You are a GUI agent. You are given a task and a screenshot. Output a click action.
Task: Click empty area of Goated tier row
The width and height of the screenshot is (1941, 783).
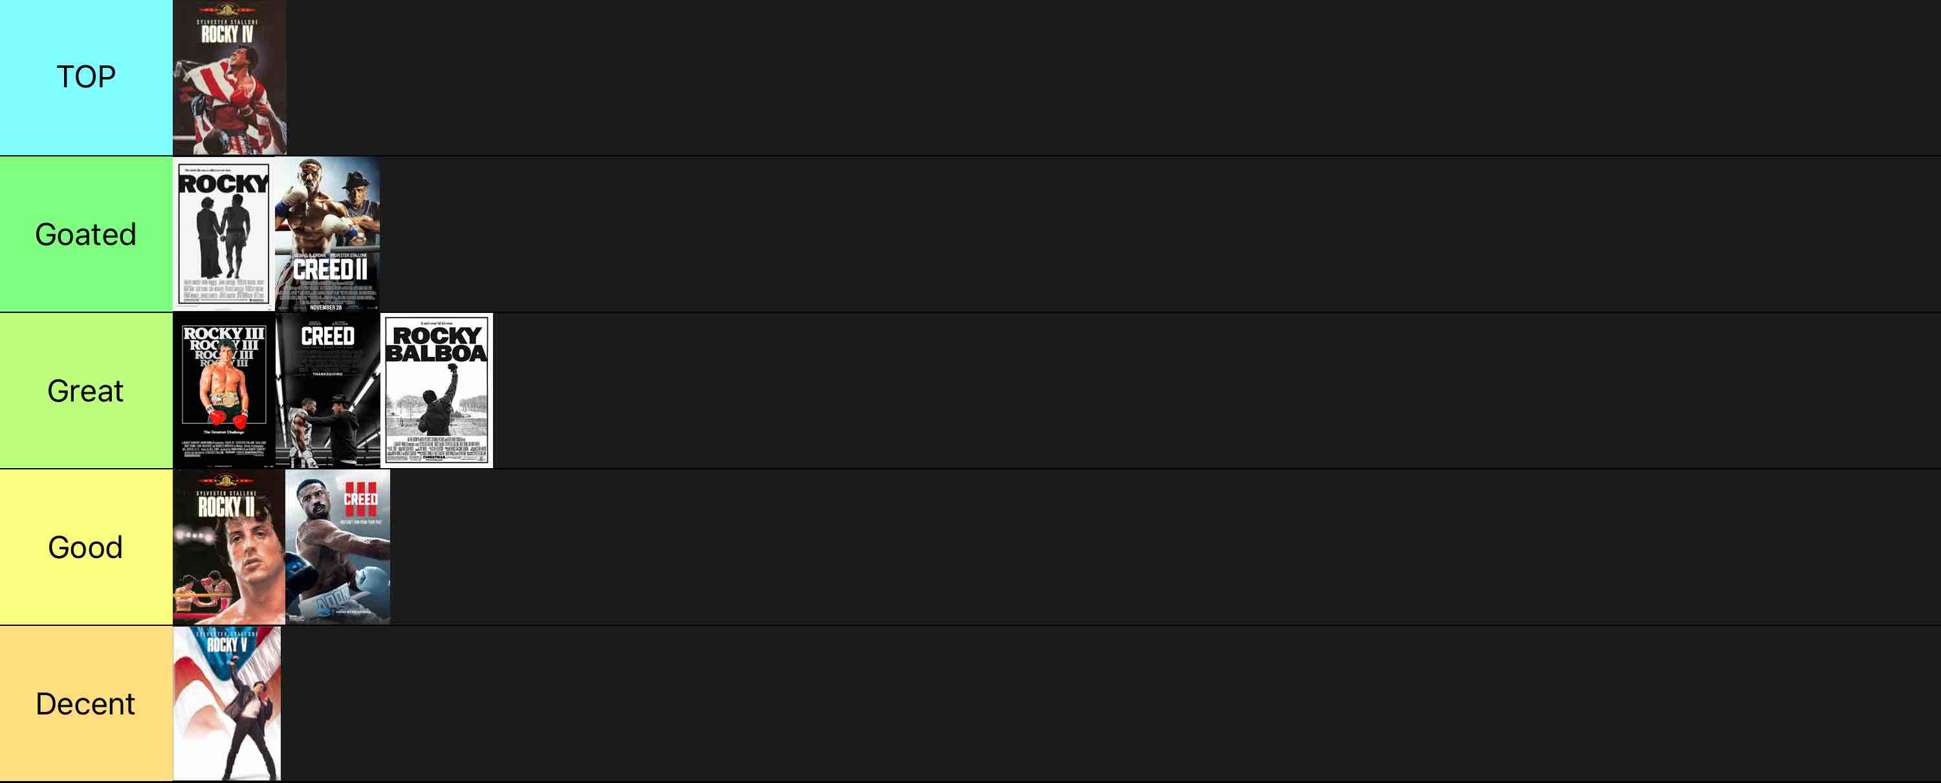pos(1160,234)
